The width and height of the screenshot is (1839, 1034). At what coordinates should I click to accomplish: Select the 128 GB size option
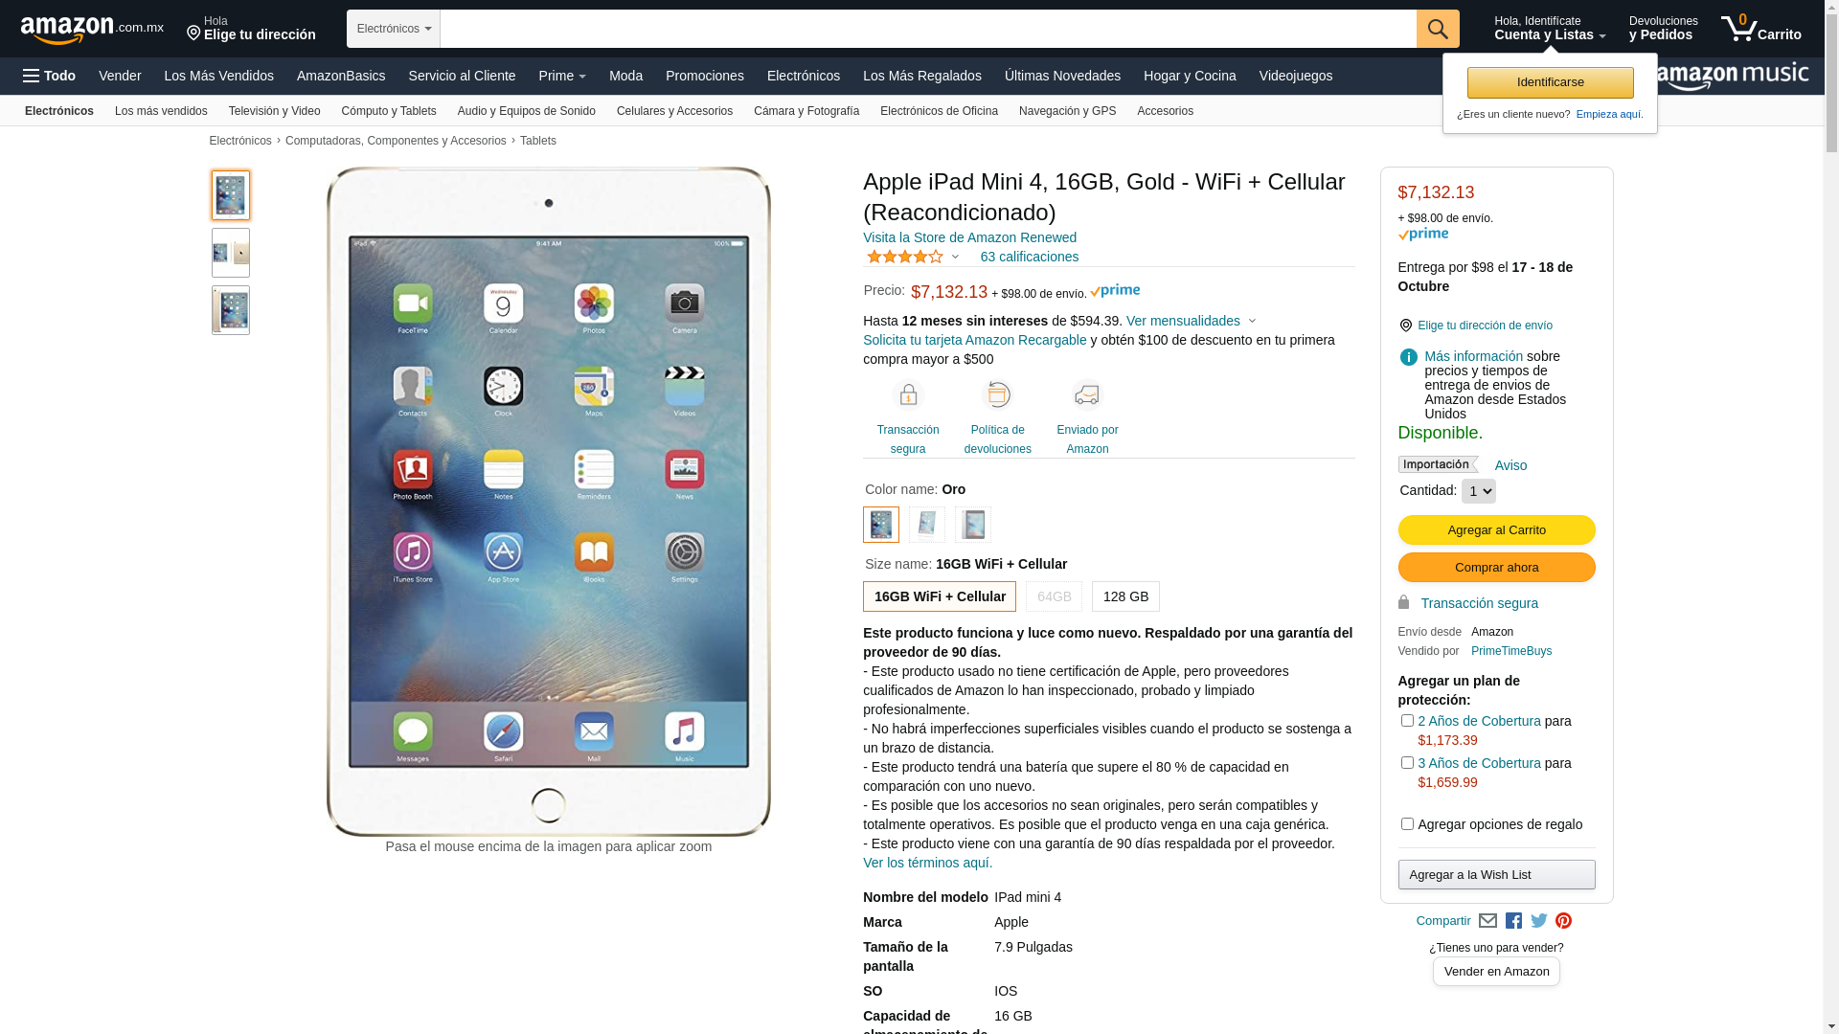(1126, 596)
